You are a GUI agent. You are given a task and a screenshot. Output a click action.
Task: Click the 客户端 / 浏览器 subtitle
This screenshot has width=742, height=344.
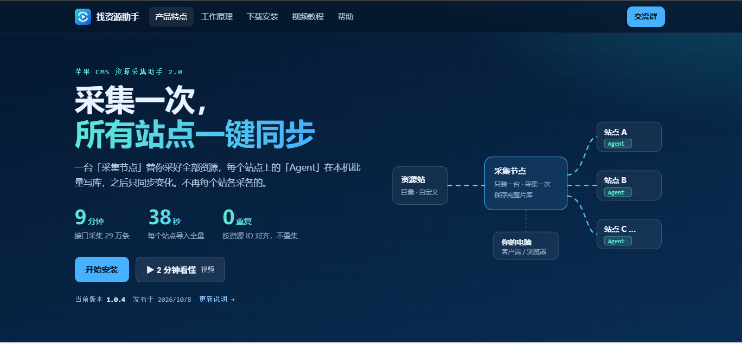click(523, 252)
